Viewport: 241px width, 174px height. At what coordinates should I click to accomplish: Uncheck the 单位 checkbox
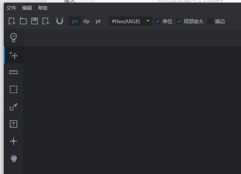(158, 21)
